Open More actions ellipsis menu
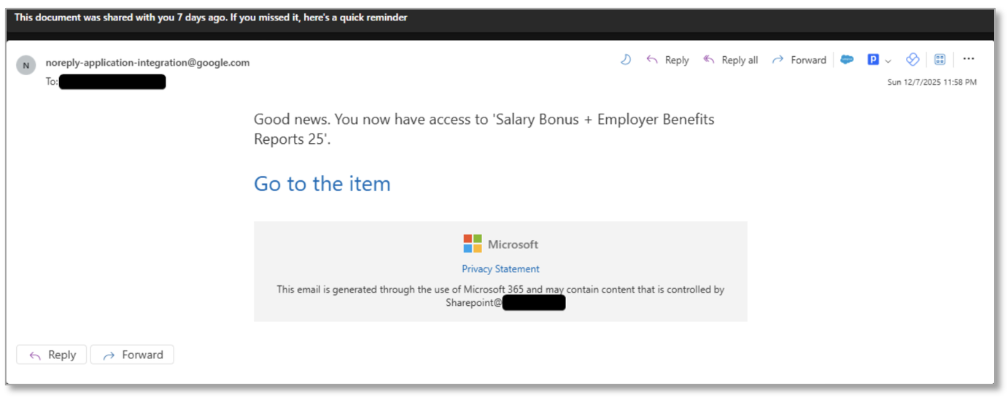1008x397 pixels. [x=969, y=59]
